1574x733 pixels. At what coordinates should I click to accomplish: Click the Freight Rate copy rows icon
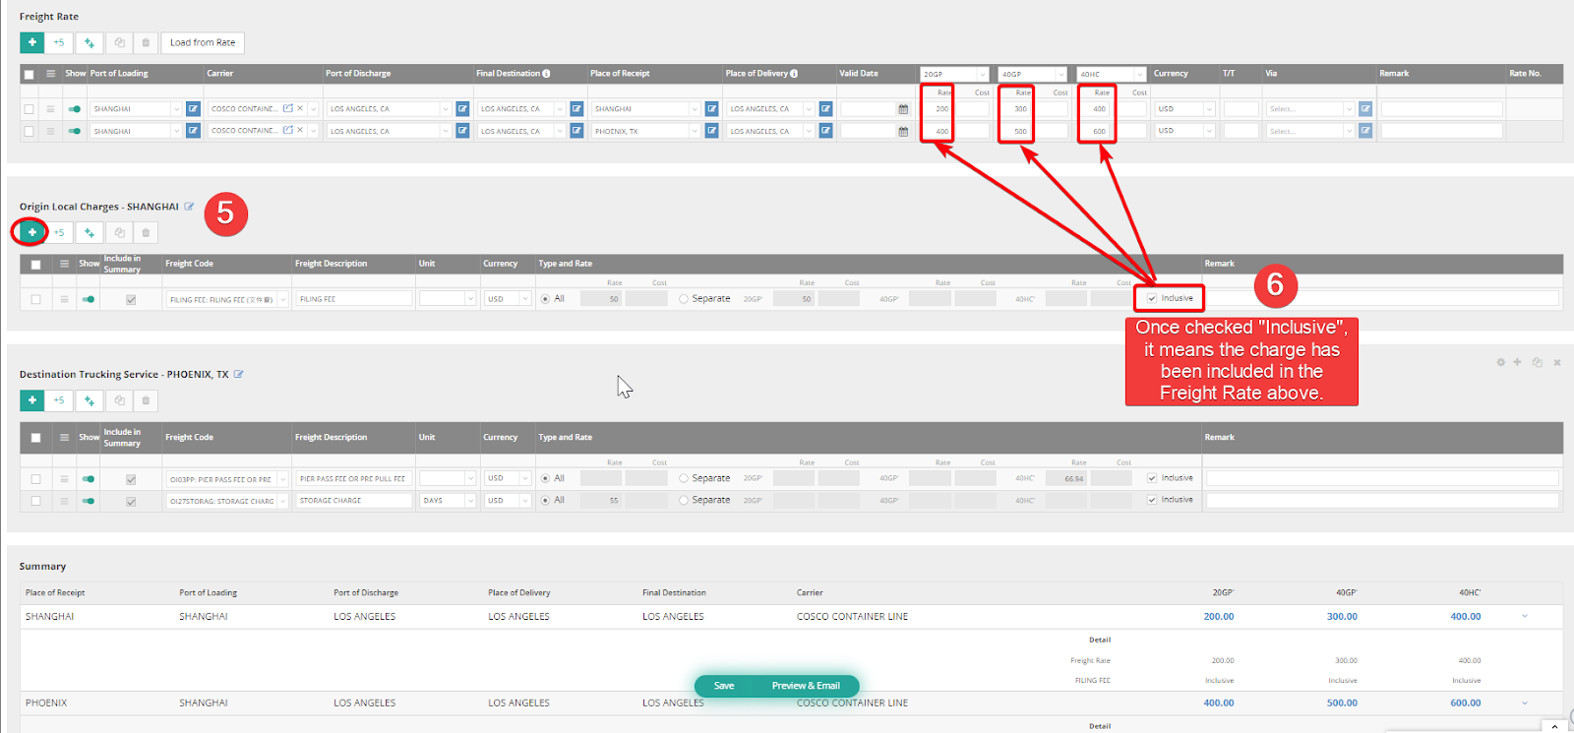[x=119, y=42]
